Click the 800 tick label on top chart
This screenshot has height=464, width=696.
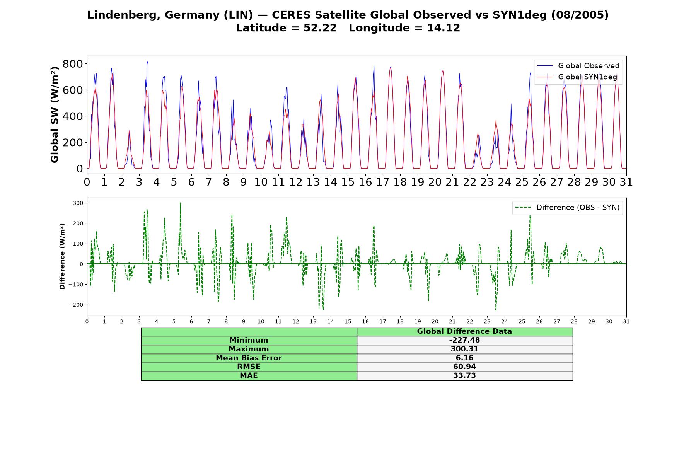coord(73,64)
